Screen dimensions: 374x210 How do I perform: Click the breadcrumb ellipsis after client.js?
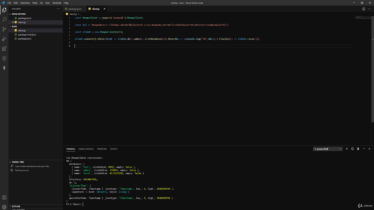pos(81,14)
